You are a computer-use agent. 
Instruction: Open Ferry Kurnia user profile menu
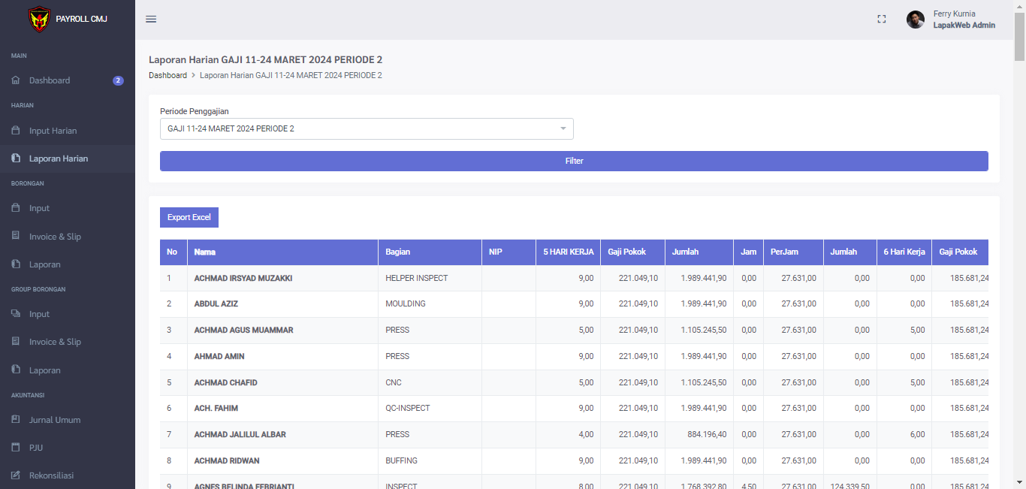(x=951, y=20)
